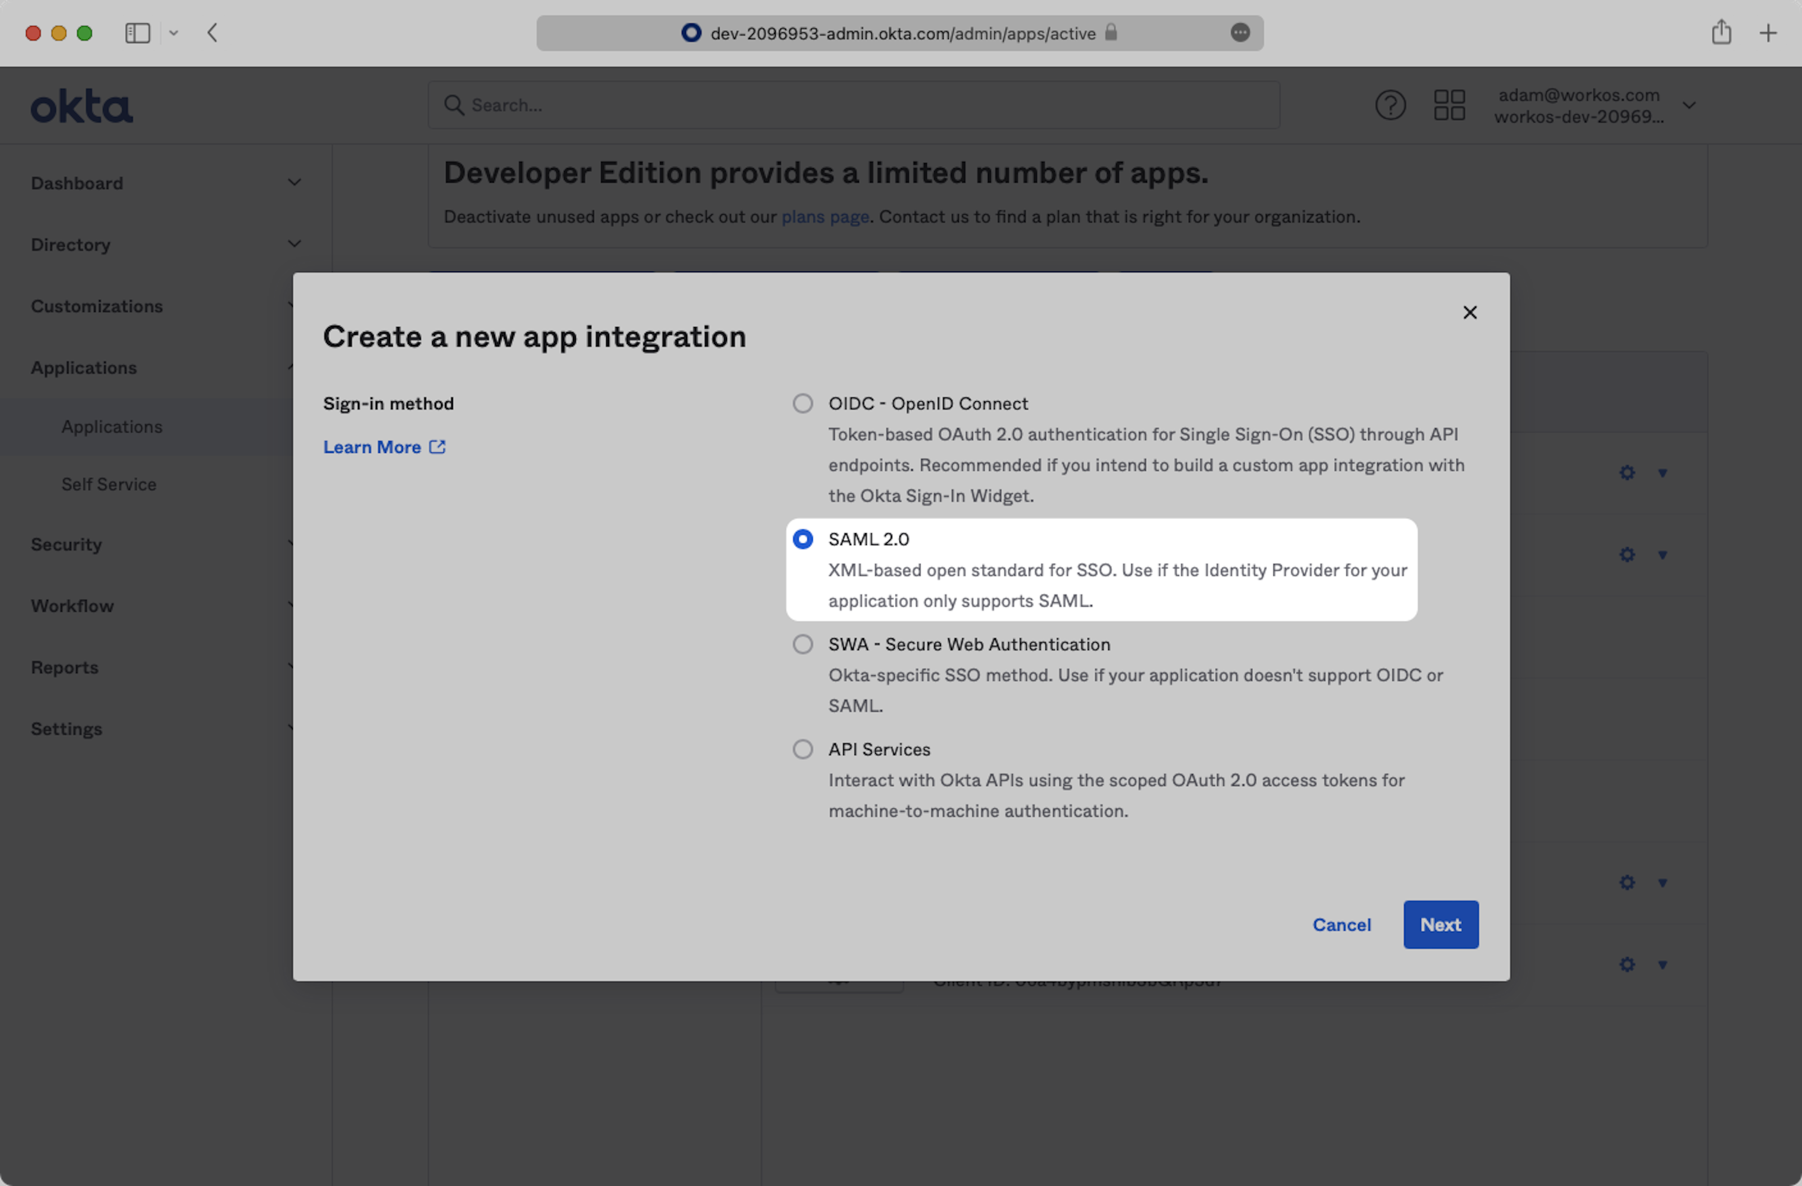Click the browser back arrow

(x=213, y=33)
